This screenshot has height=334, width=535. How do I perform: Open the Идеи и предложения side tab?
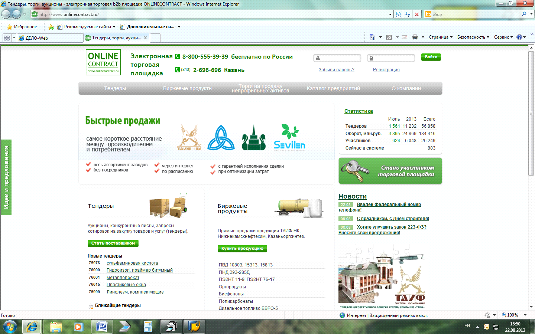coord(6,177)
